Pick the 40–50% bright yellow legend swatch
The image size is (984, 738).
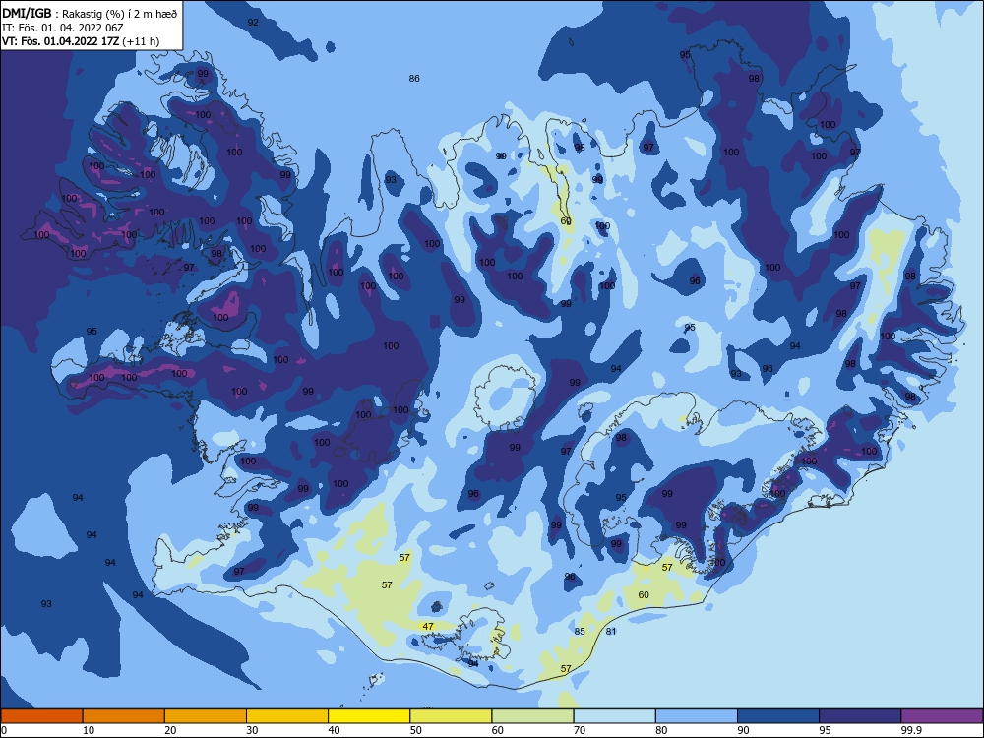pyautogui.click(x=369, y=716)
